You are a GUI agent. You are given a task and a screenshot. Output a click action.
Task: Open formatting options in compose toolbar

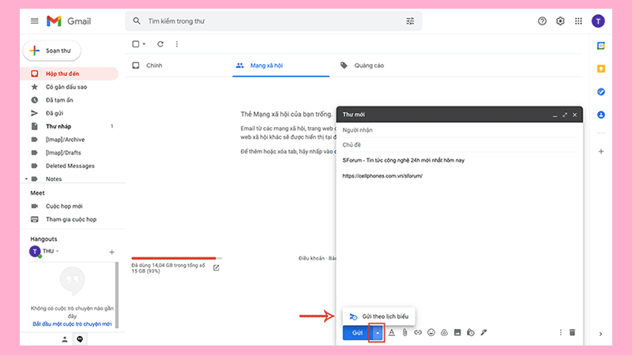click(x=391, y=332)
